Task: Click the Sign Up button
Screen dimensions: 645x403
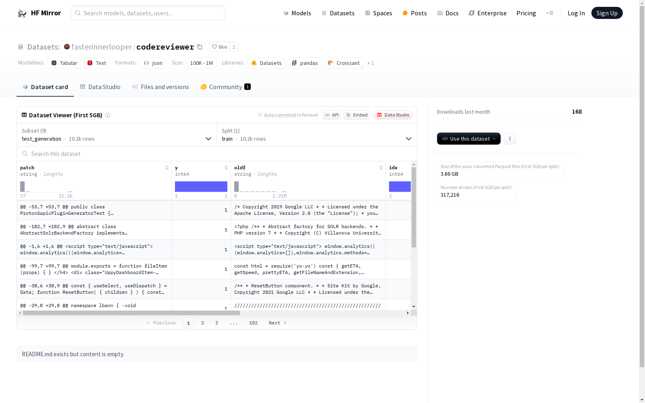Action: click(607, 12)
